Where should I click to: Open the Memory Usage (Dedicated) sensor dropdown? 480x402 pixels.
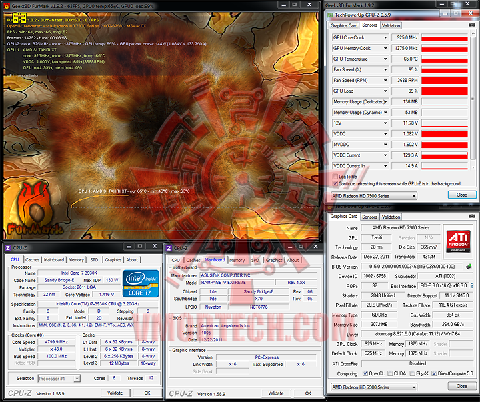385,101
